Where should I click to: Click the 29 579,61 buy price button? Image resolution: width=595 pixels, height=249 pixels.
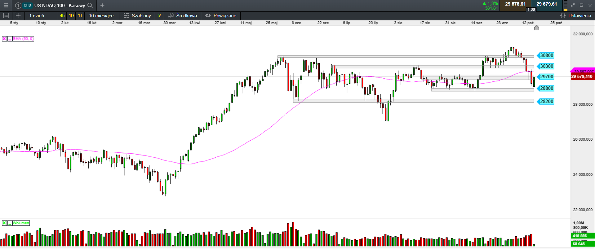coord(547,4)
